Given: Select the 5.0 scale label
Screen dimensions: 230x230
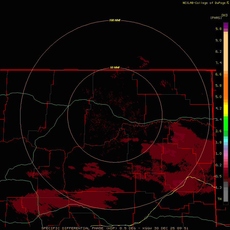Looking at the screenshot, I should [x=218, y=97].
